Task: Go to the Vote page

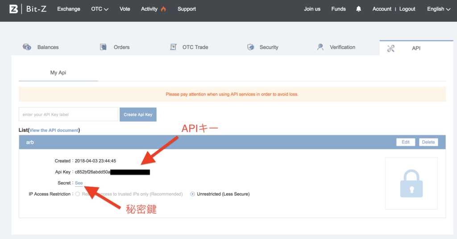Action: tap(125, 9)
